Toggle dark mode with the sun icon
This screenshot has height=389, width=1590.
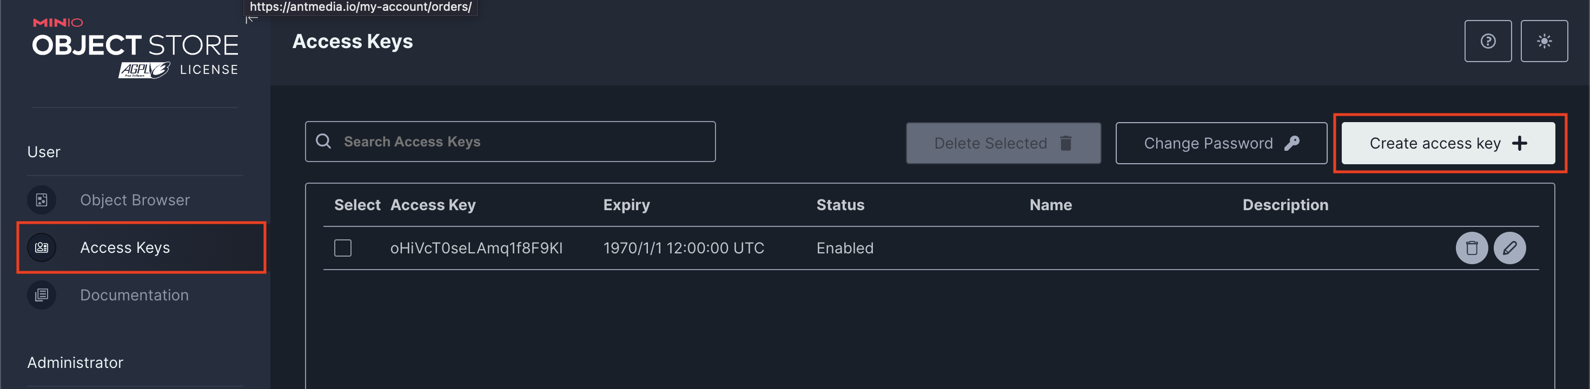click(x=1543, y=41)
